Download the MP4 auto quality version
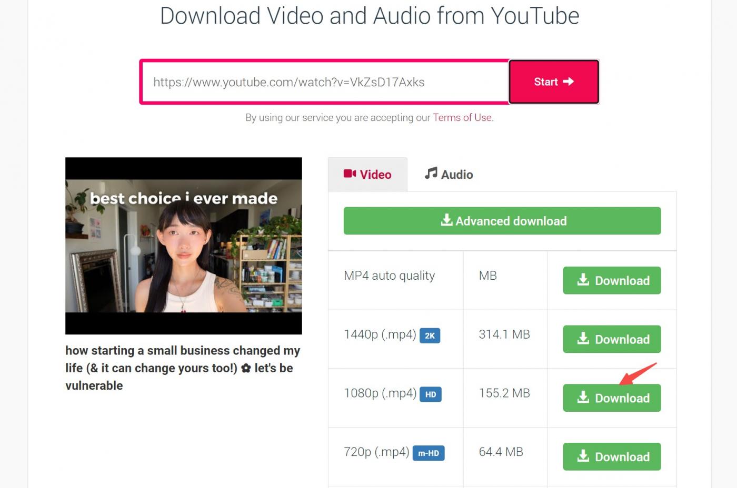This screenshot has width=737, height=488. [x=612, y=280]
